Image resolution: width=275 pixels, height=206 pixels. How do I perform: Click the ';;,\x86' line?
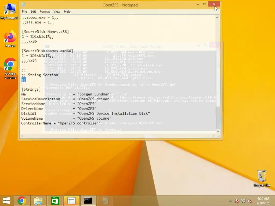(29, 41)
